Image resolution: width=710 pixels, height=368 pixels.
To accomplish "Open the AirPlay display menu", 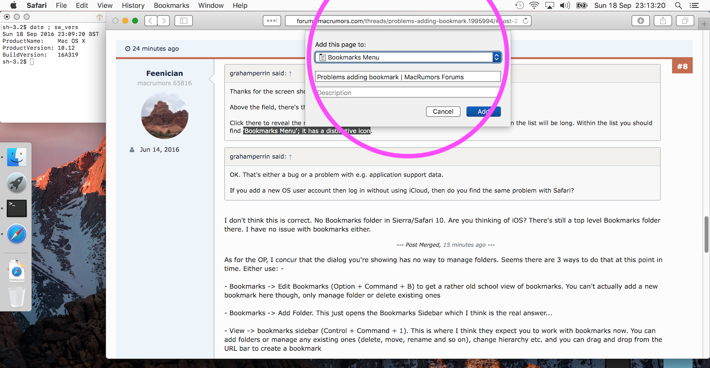I will (x=550, y=5).
